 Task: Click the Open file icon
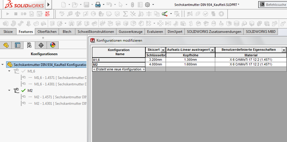pos(75,5)
